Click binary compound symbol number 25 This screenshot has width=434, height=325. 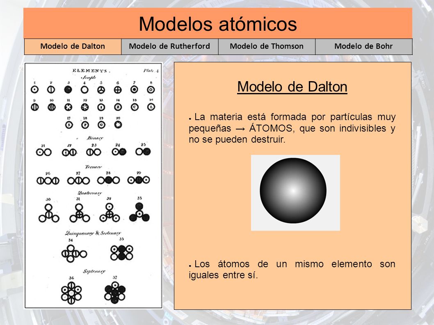click(143, 152)
